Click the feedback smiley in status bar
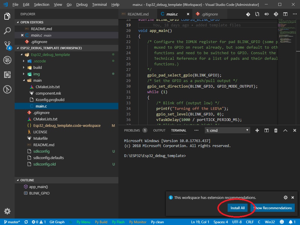Image resolution: width=300 pixels, height=225 pixels. pyautogui.click(x=282, y=222)
